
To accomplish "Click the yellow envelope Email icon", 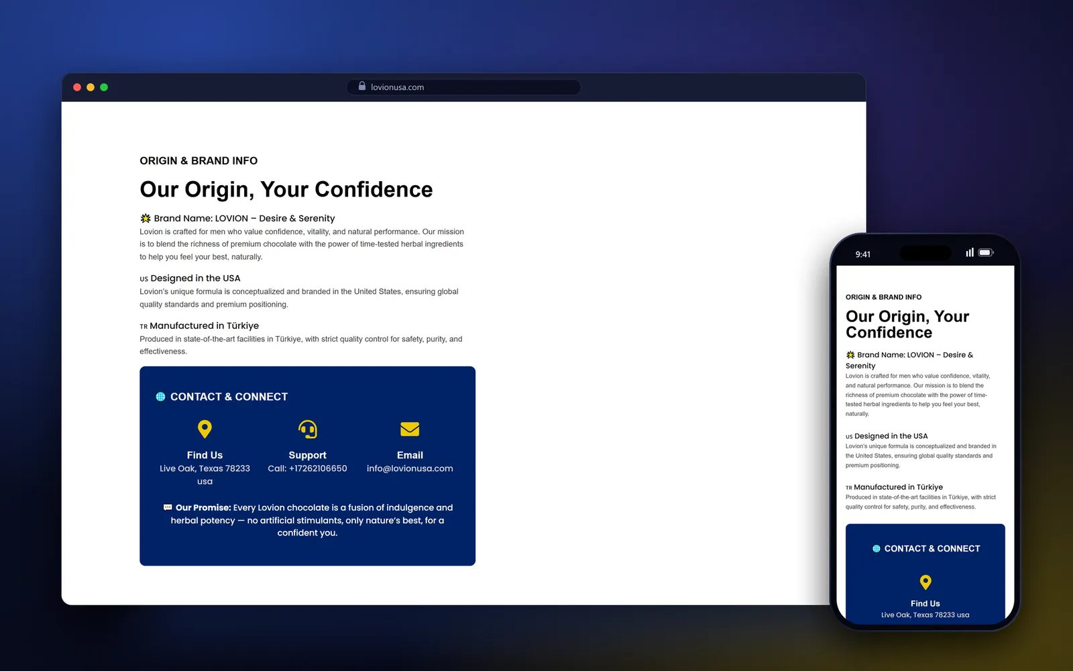I will coord(410,429).
